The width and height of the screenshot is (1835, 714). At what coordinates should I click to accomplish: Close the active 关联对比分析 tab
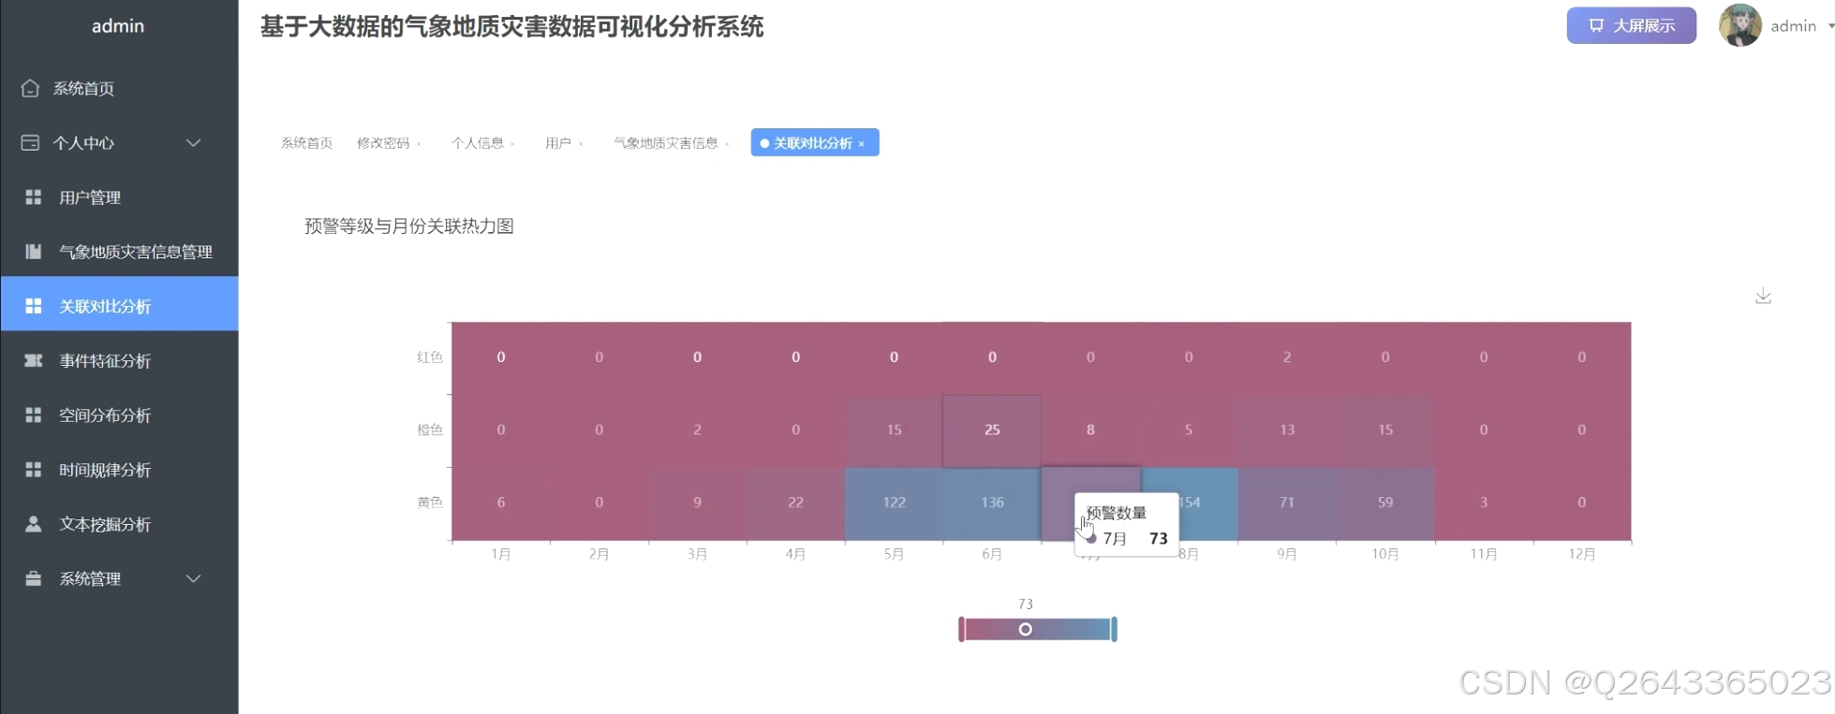tap(862, 144)
